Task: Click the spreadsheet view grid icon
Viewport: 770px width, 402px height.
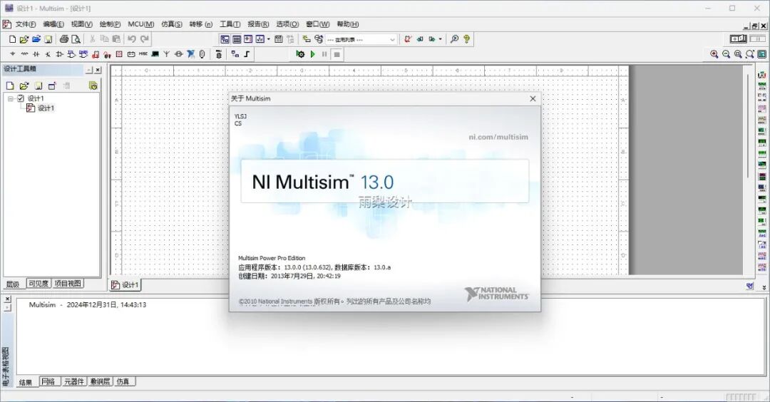Action: tap(236, 39)
